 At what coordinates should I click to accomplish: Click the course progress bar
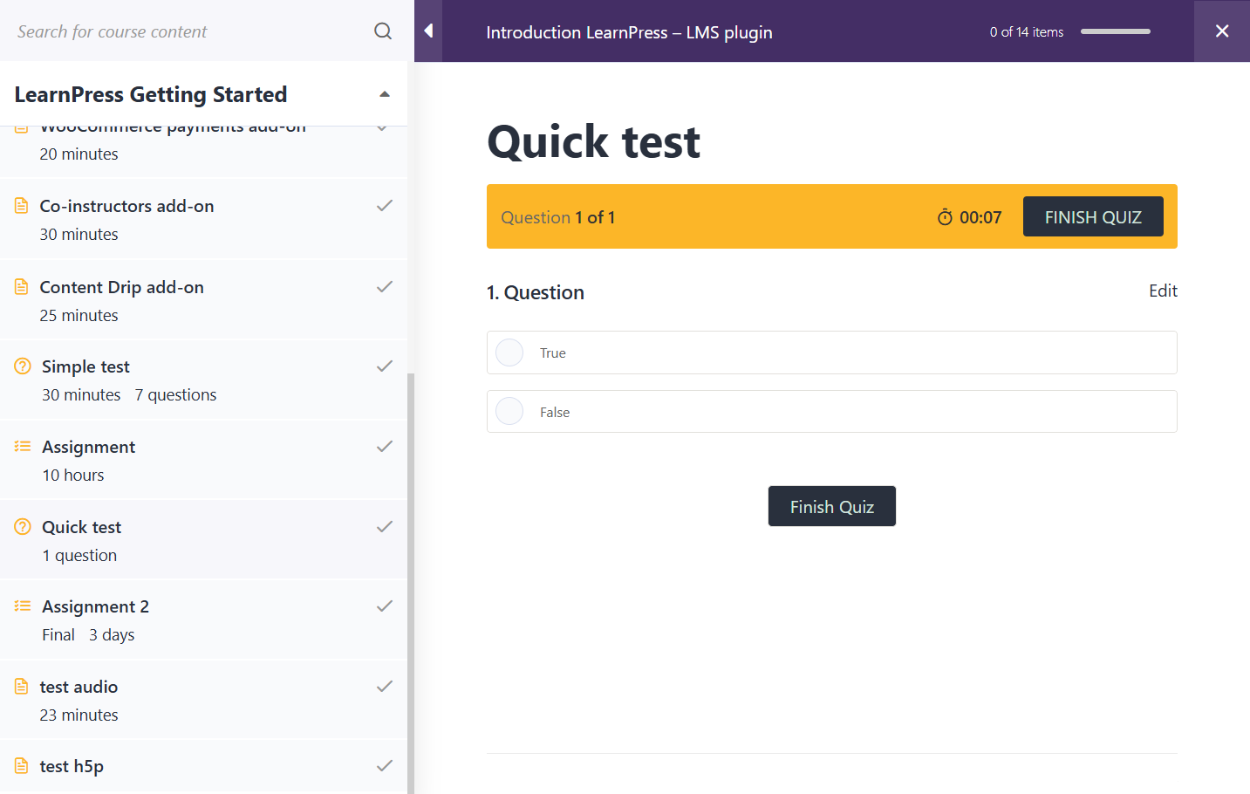pos(1116,31)
